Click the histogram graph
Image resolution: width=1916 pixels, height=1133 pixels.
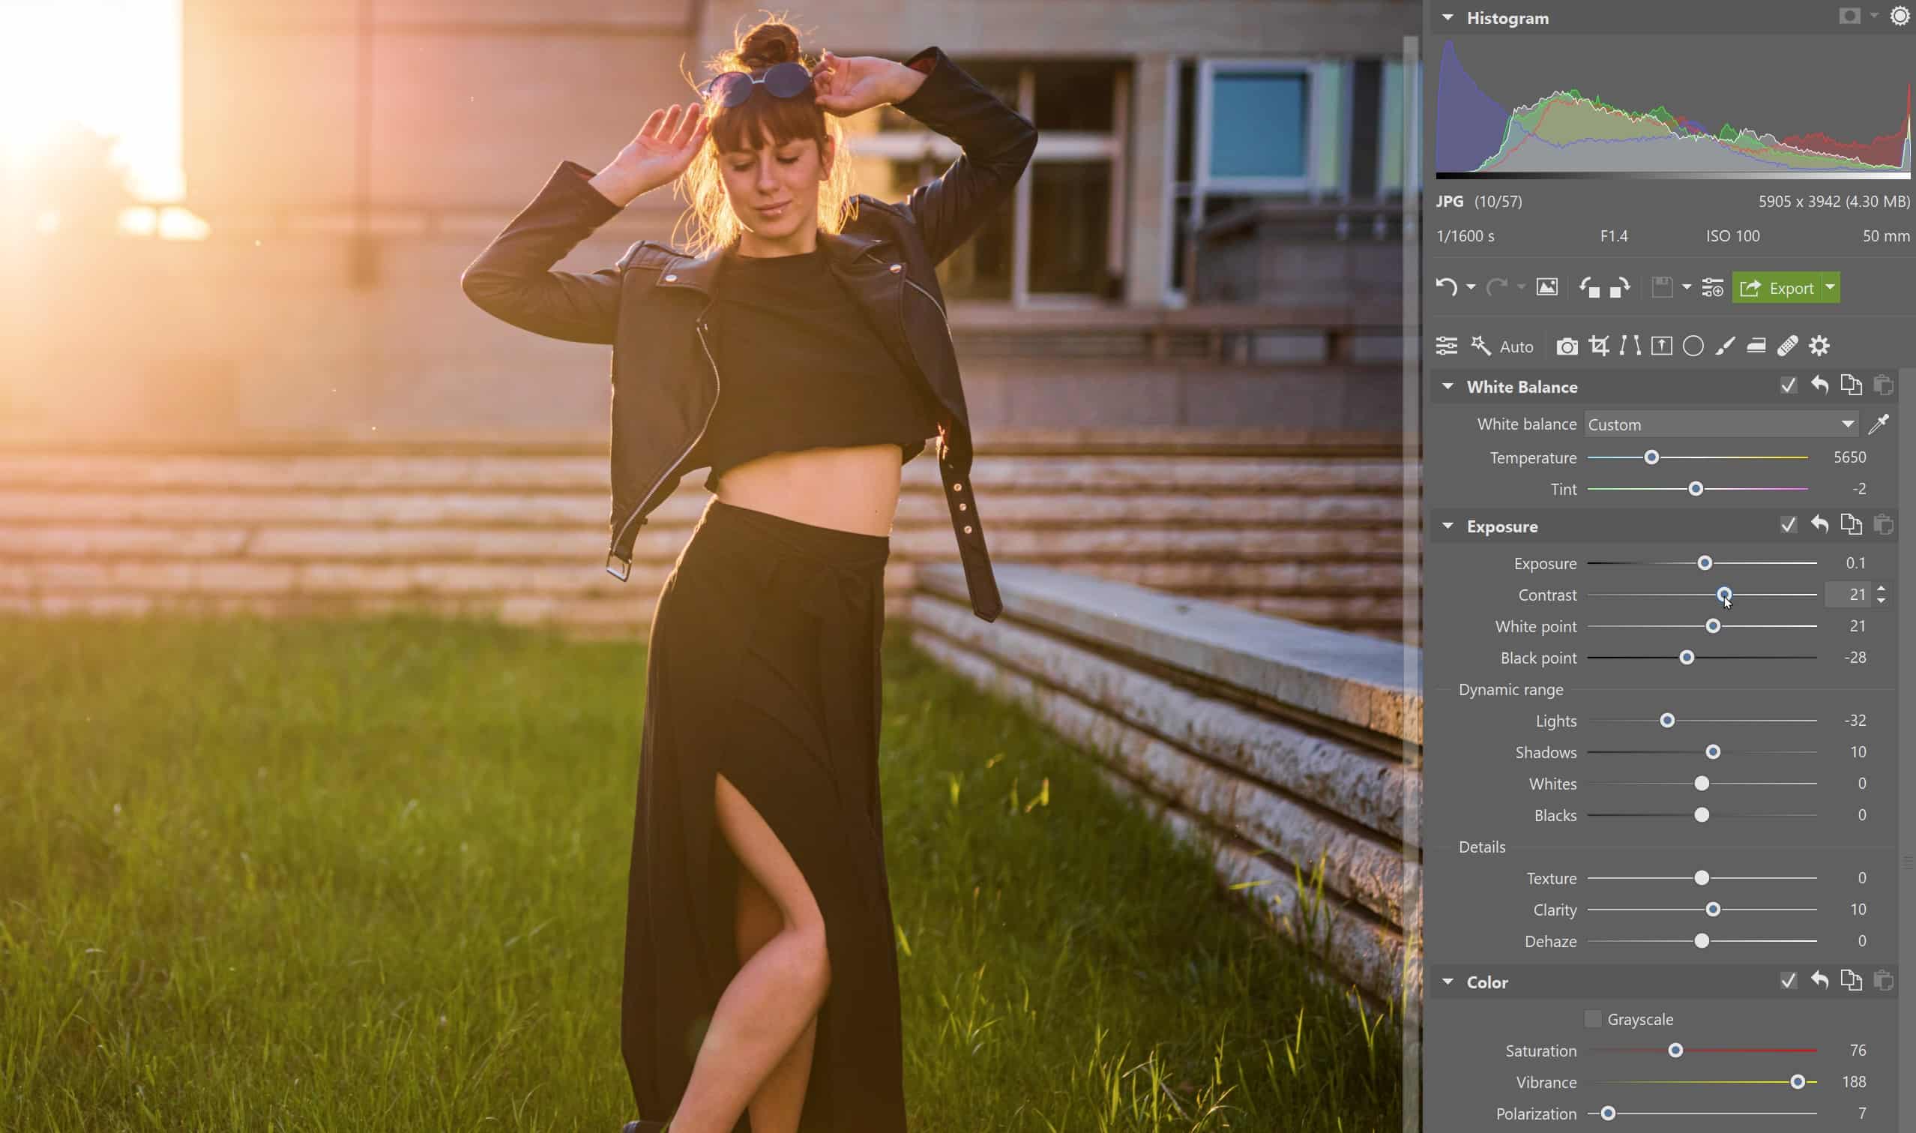tap(1672, 109)
